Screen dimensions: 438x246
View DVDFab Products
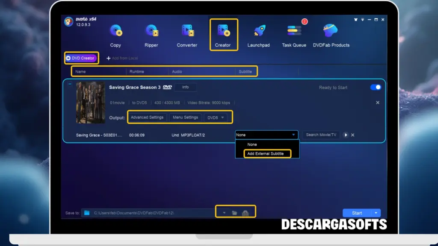[x=331, y=34]
